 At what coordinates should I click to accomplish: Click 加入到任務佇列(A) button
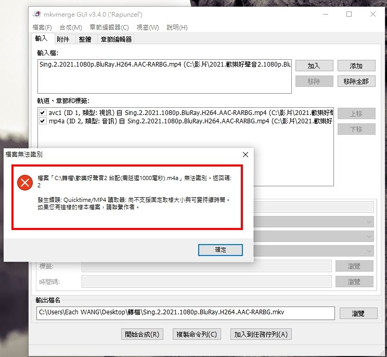pos(261,334)
